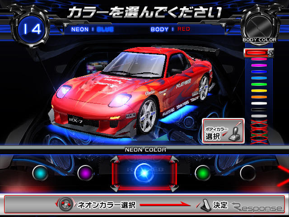Viewport: 289px width, 217px height.
Task: Select the purple neon color orb
Action: pos(85,173)
